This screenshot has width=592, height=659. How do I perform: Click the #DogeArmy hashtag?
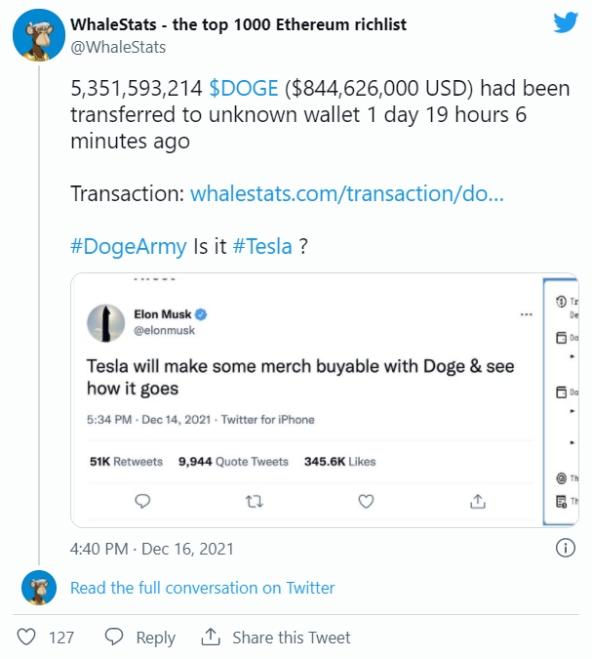coord(128,246)
